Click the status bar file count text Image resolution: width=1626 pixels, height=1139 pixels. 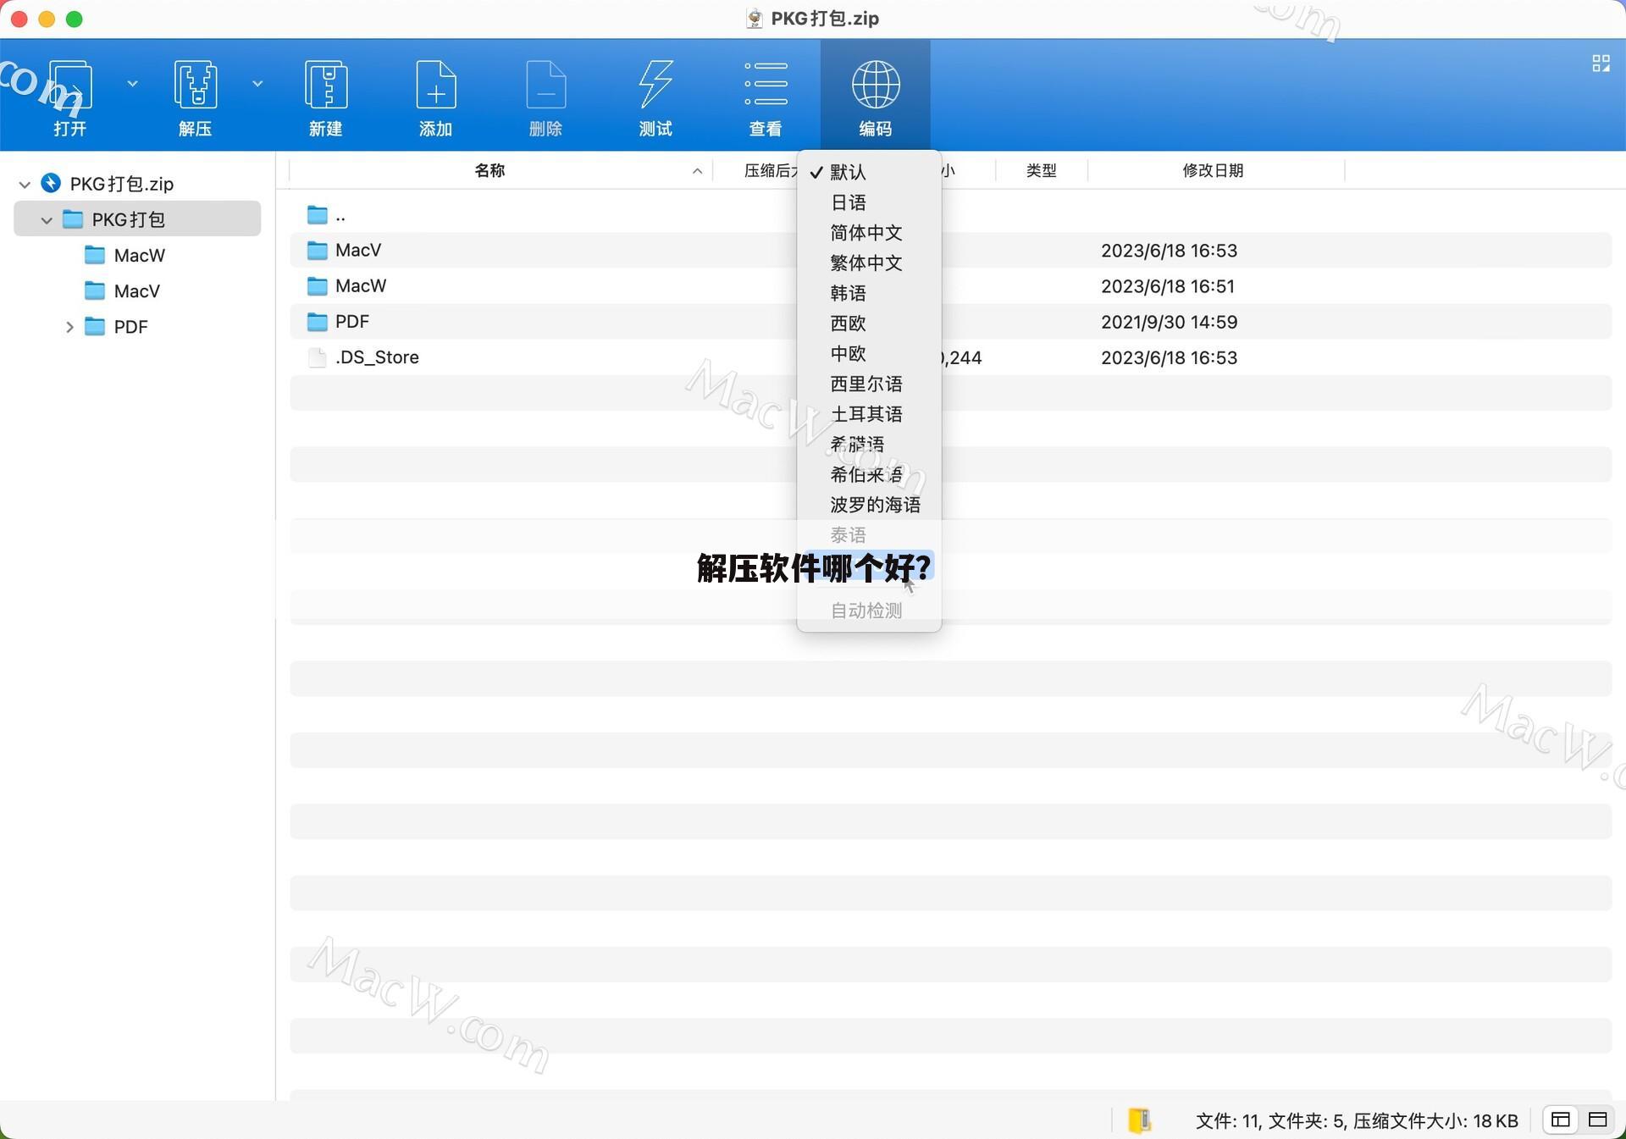coord(1357,1121)
